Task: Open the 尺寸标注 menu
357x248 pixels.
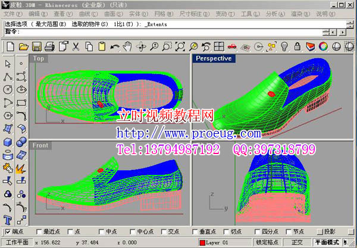Action: coord(195,14)
